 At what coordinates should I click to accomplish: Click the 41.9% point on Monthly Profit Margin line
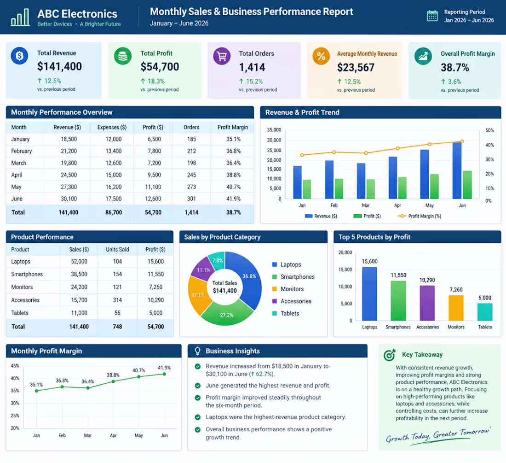(x=164, y=374)
